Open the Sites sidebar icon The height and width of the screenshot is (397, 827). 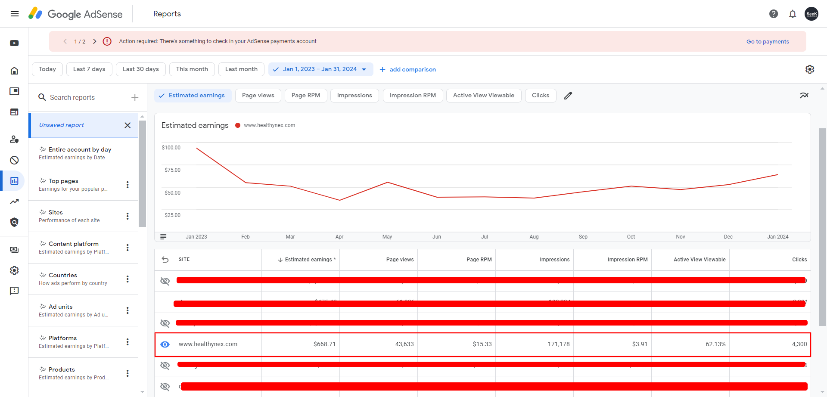pos(14,112)
